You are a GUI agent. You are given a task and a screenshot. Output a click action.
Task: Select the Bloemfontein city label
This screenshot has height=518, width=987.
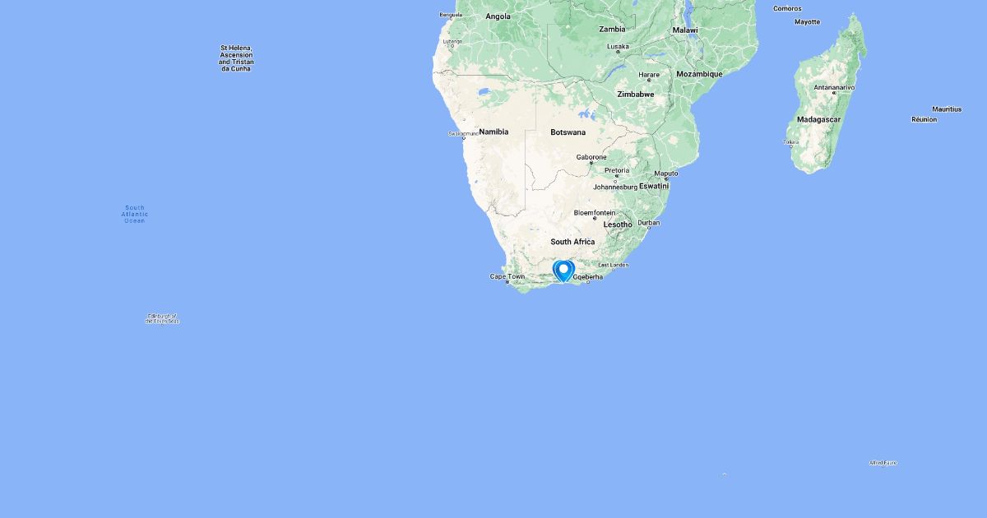(x=595, y=213)
